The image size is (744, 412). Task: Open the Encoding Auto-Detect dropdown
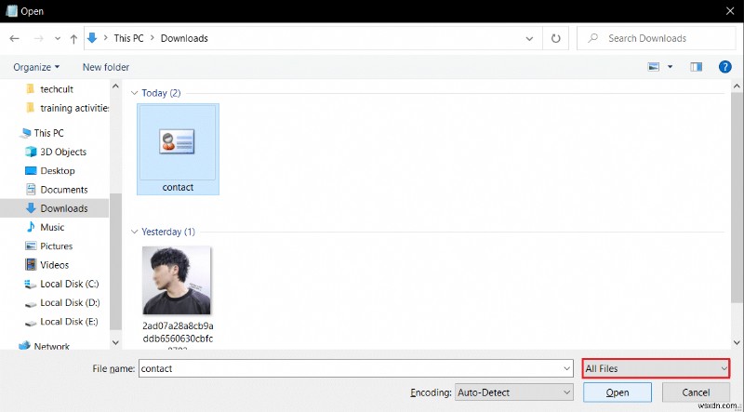[x=514, y=392]
